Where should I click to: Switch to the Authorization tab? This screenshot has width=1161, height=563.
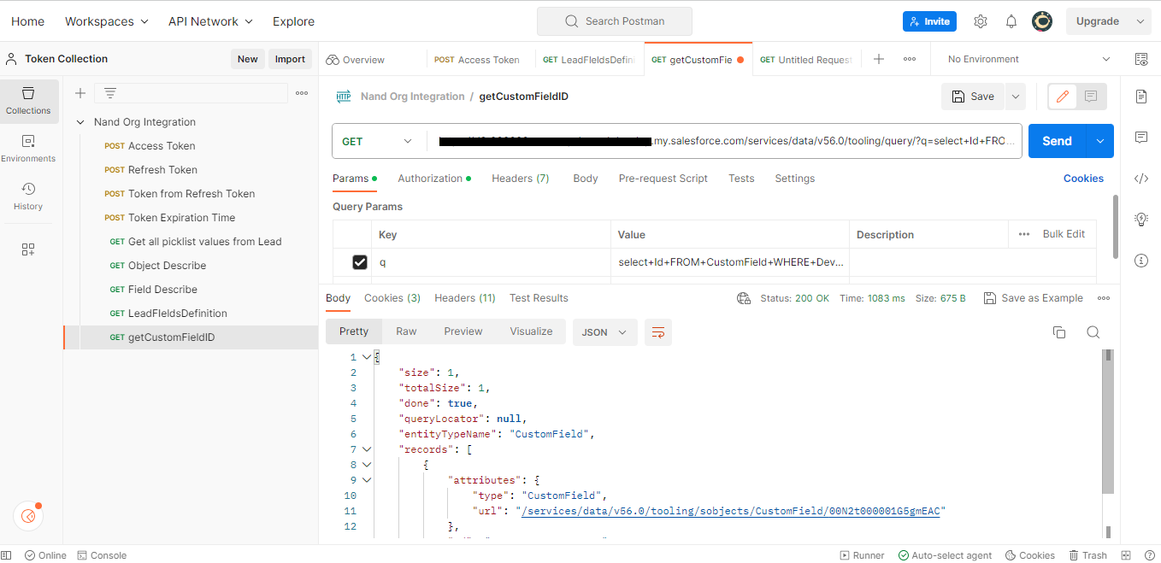434,179
